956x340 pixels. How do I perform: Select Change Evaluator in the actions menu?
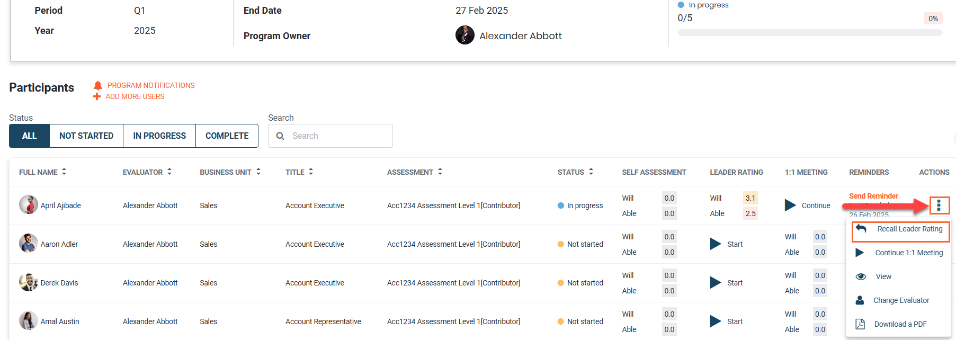tap(901, 300)
